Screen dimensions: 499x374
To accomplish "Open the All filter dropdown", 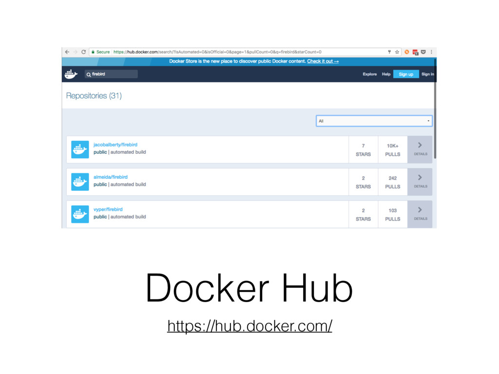I will tap(374, 121).
